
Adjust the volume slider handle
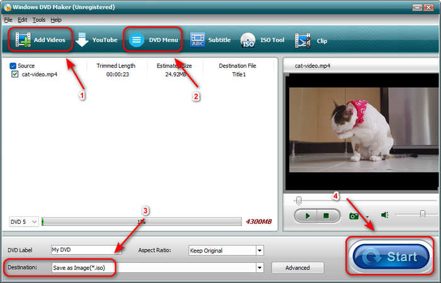coord(422,214)
